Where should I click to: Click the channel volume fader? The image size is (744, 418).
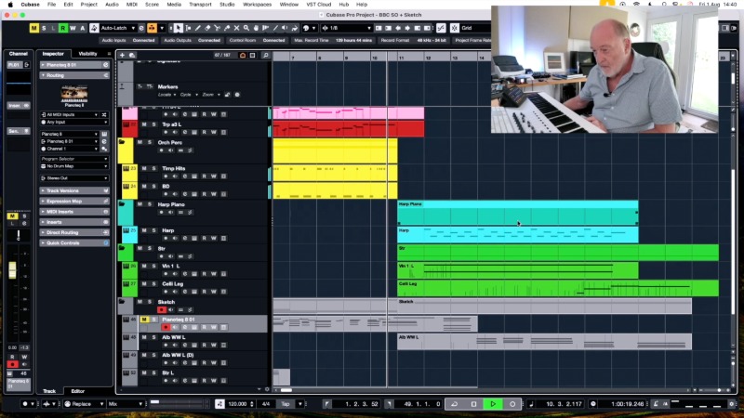tap(13, 271)
